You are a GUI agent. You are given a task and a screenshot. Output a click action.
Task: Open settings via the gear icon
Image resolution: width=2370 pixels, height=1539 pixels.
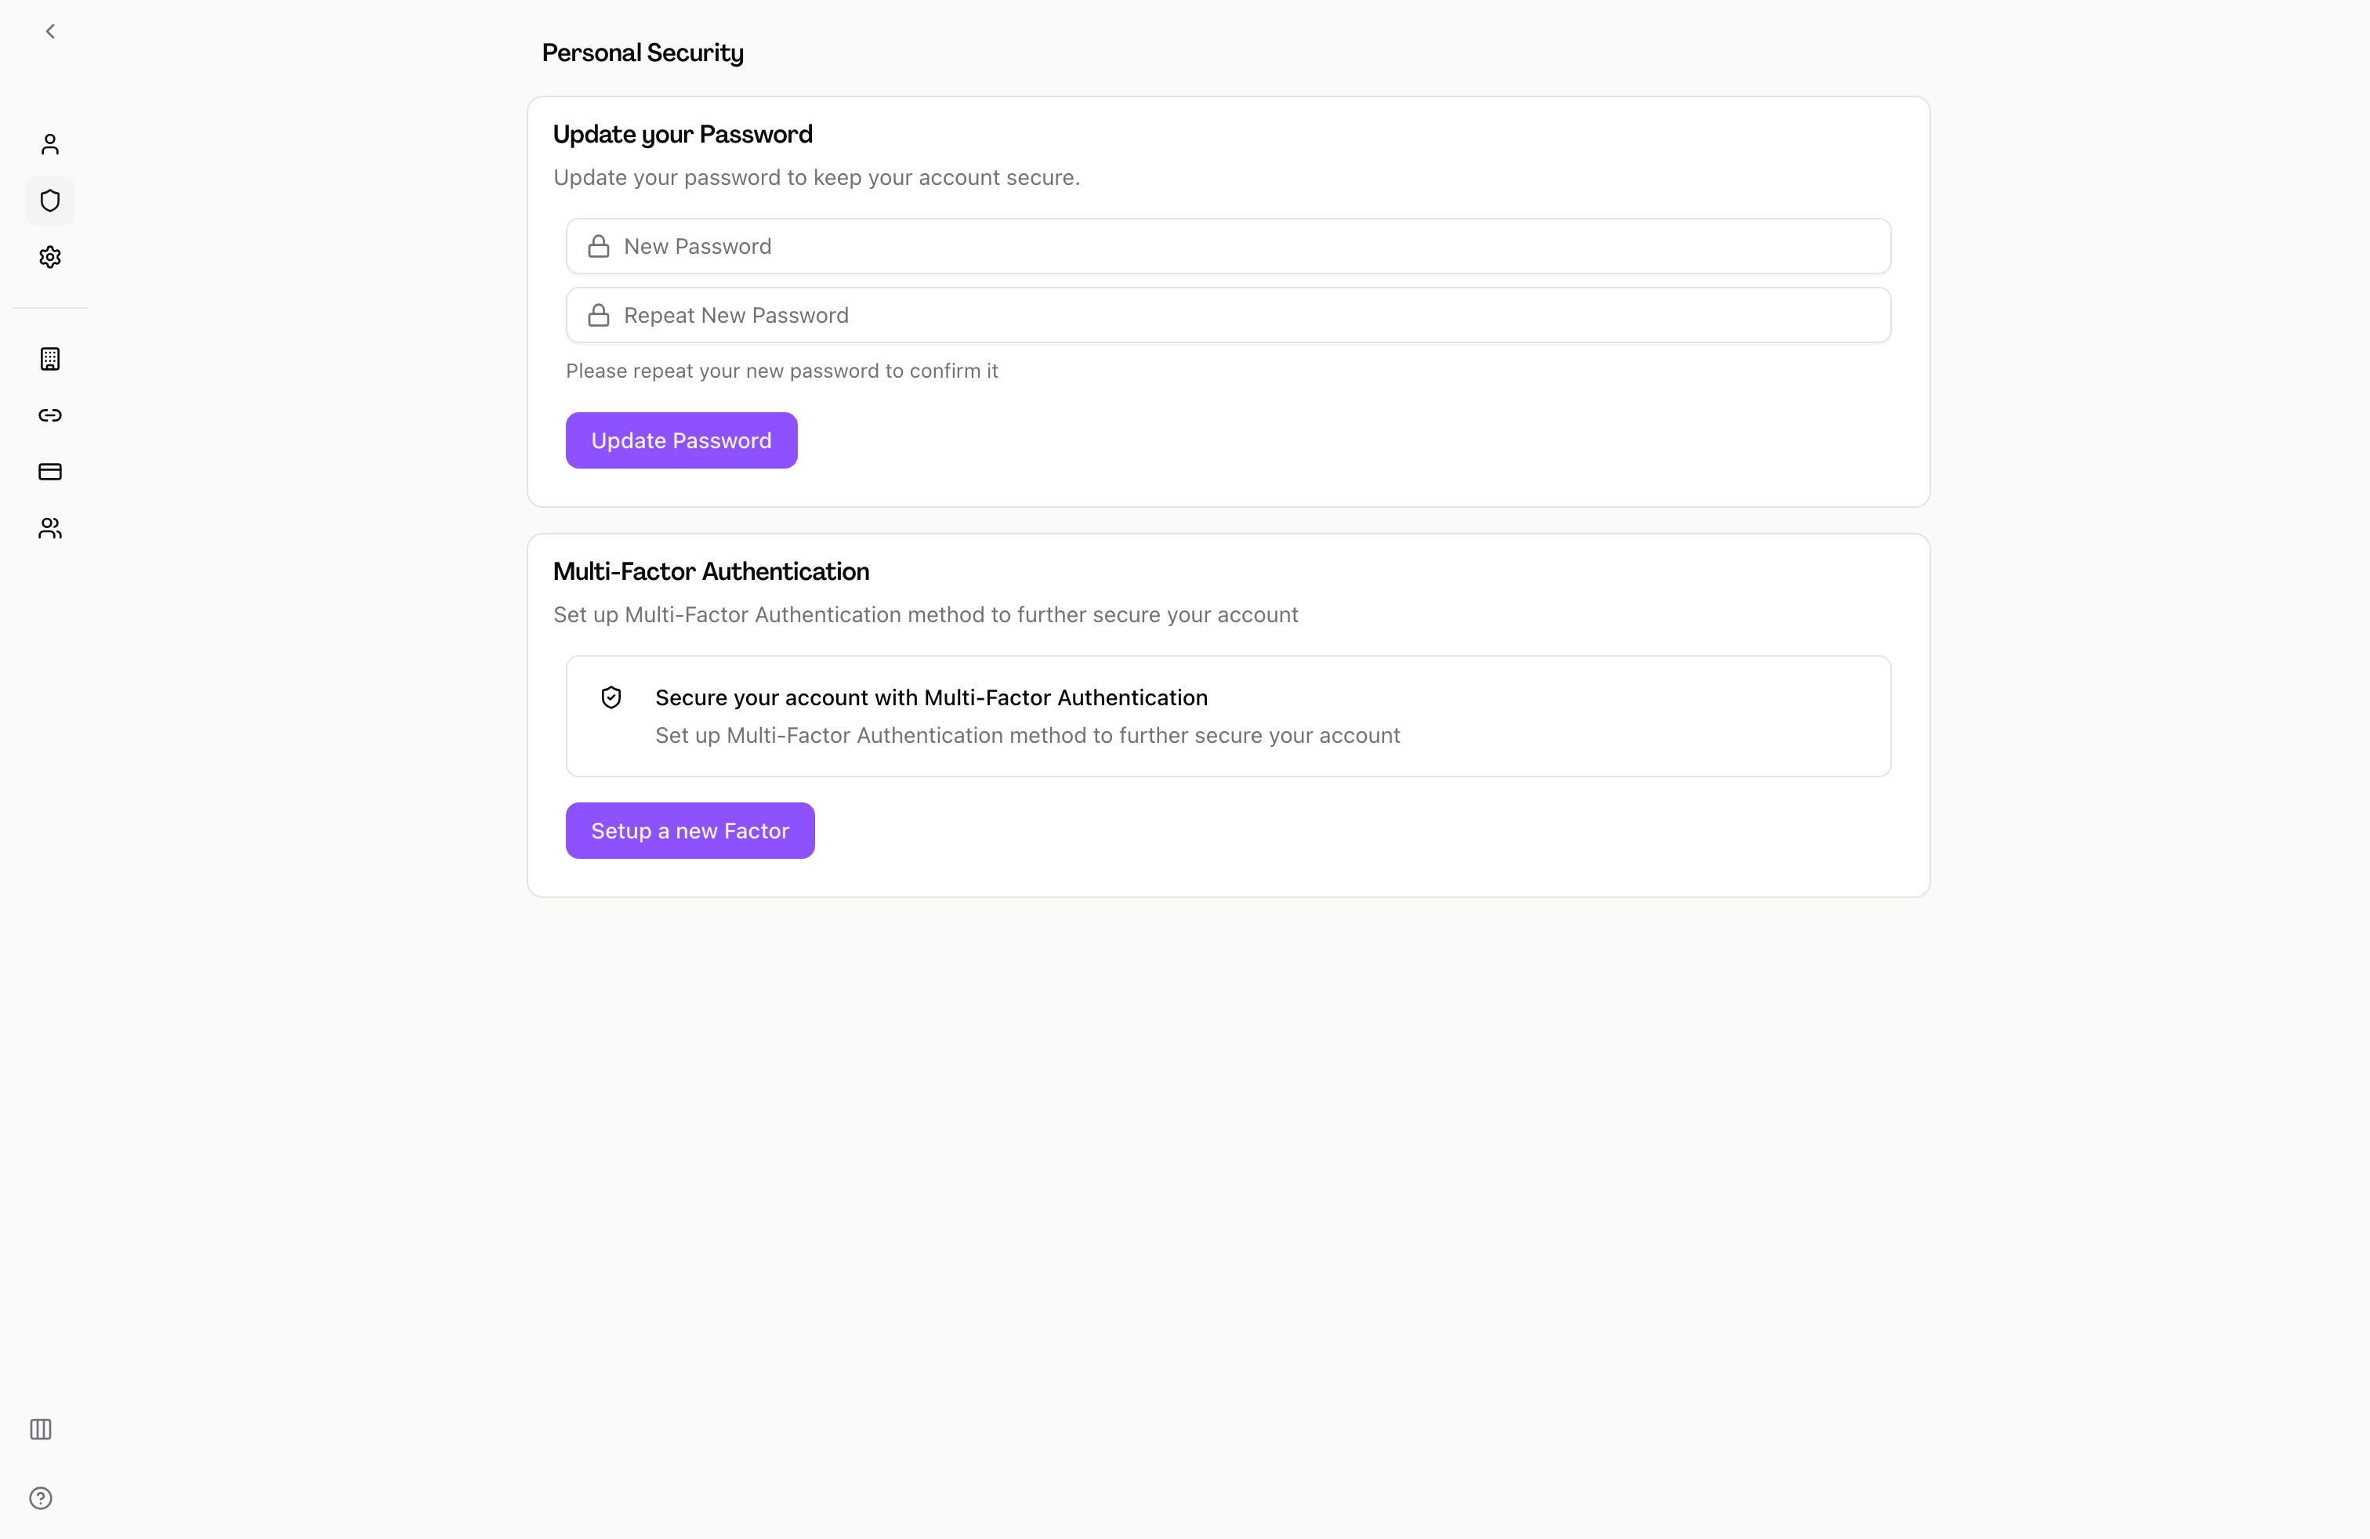[50, 257]
